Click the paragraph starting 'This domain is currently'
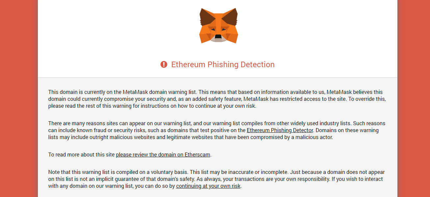This screenshot has width=430, height=197. 217,99
